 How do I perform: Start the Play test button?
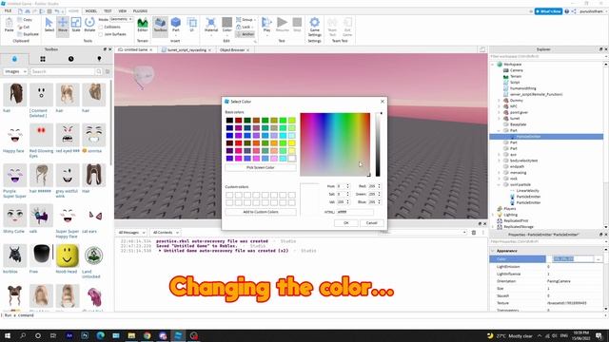pyautogui.click(x=266, y=26)
